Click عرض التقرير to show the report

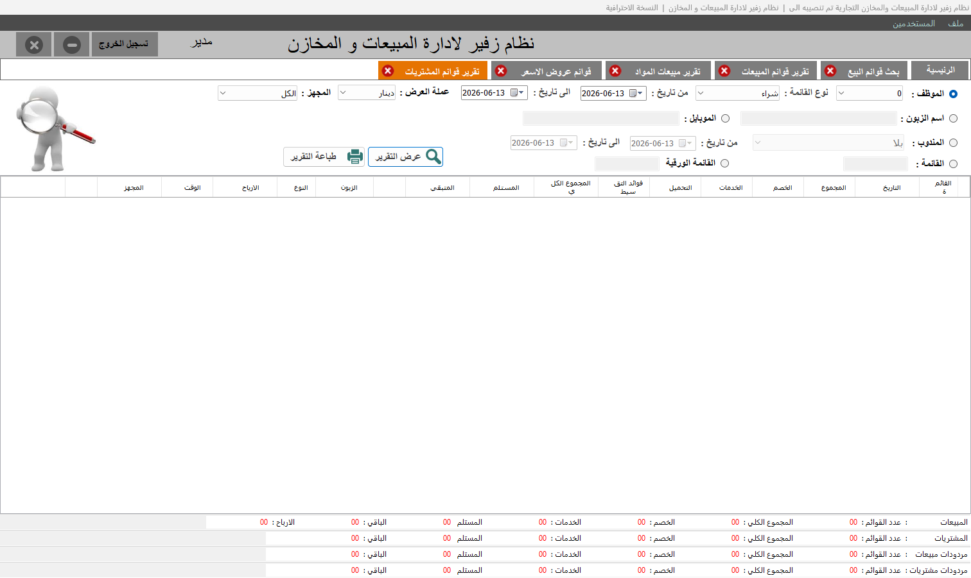(x=405, y=157)
